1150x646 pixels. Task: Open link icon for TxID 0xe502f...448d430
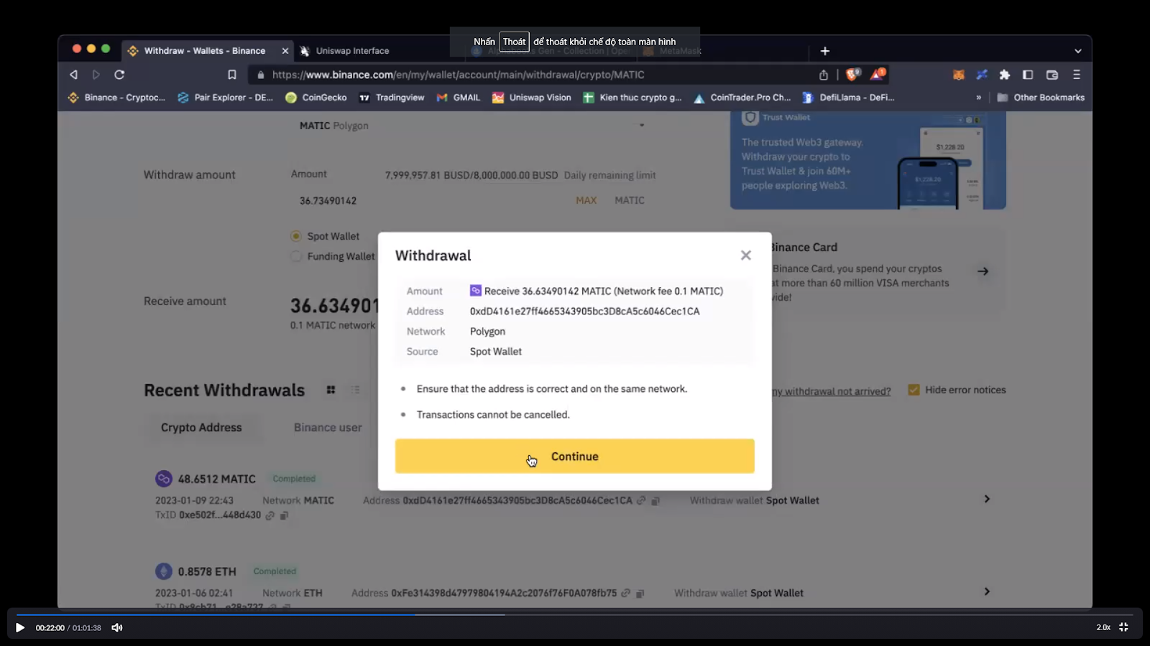pos(270,515)
